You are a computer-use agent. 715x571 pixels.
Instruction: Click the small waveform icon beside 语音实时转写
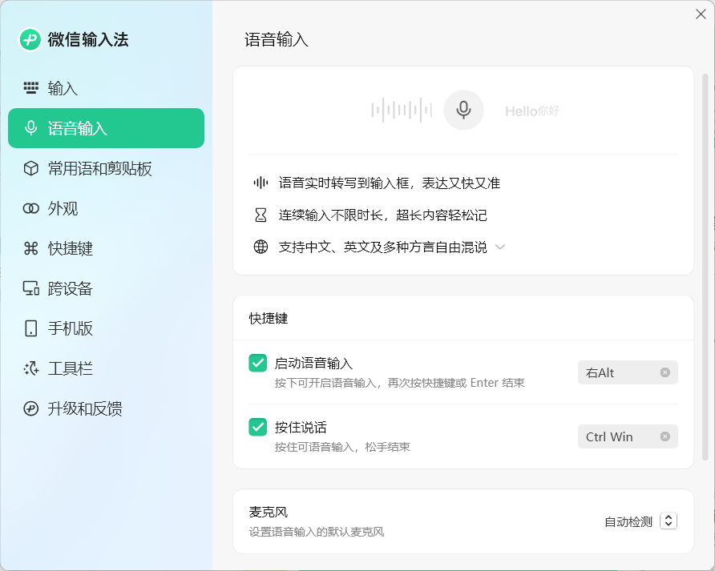[261, 183]
